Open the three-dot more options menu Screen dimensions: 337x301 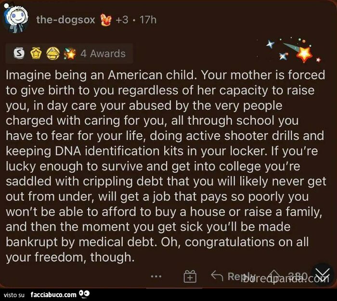[156, 276]
